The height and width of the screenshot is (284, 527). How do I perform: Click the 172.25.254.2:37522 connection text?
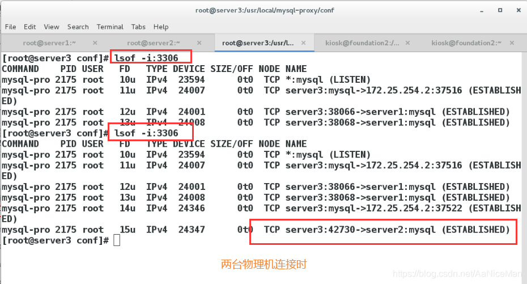click(x=414, y=208)
